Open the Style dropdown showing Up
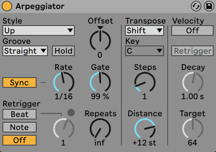 click(39, 30)
